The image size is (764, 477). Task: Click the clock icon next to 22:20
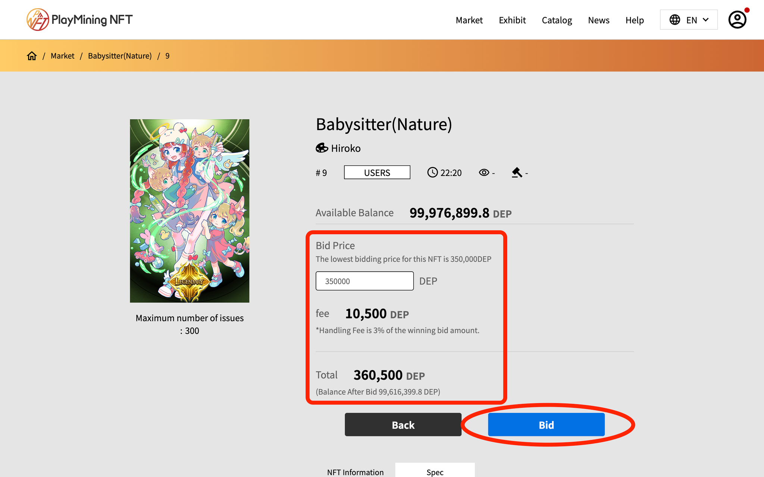(x=432, y=173)
